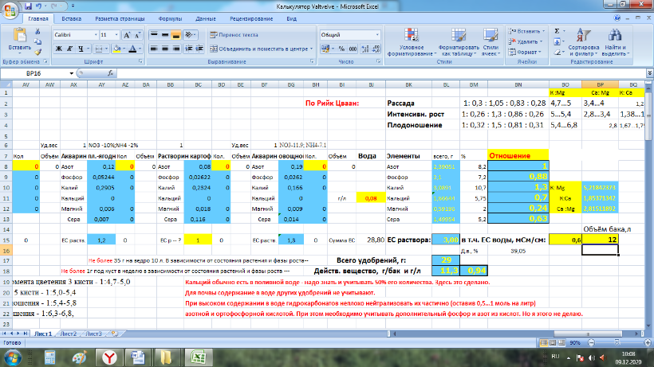The image size is (654, 367).
Task: Open Conditional Formatting (Условное форматирование)
Action: (x=411, y=40)
